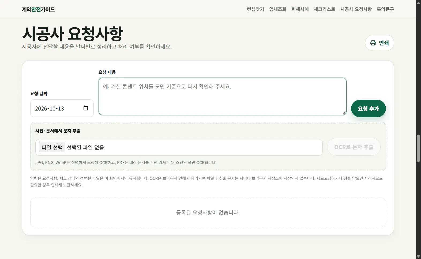Focus the 요청 내용 text area
421x259 pixels.
point(223,96)
